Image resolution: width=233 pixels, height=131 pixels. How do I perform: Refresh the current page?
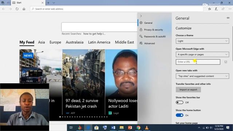click(x=17, y=9)
